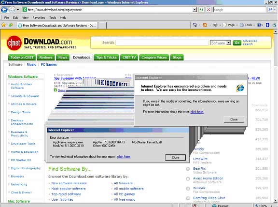Select the Downloads tab
278x207 pixels.
(82, 58)
